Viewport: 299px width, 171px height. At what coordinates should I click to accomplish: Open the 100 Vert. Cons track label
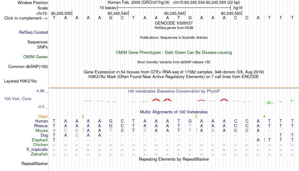pos(18,99)
